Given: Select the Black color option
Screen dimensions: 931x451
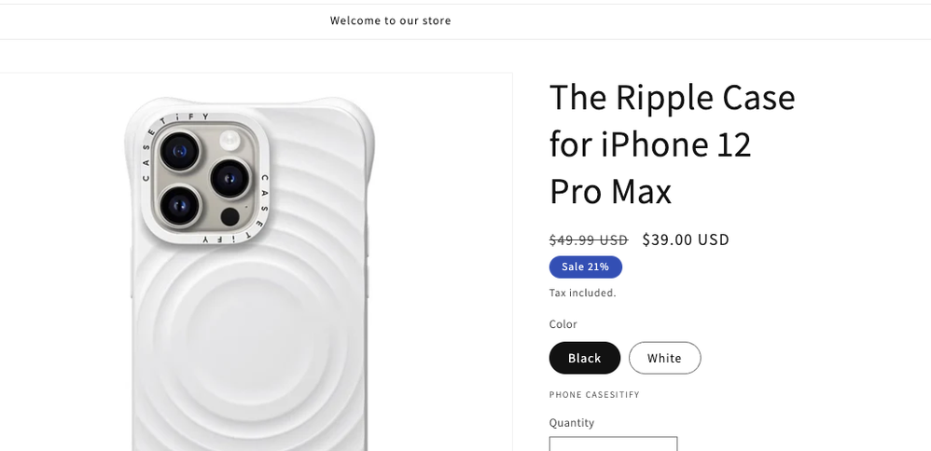Looking at the screenshot, I should [584, 358].
